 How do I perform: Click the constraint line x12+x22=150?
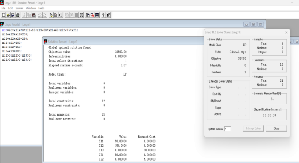[x=12, y=47]
